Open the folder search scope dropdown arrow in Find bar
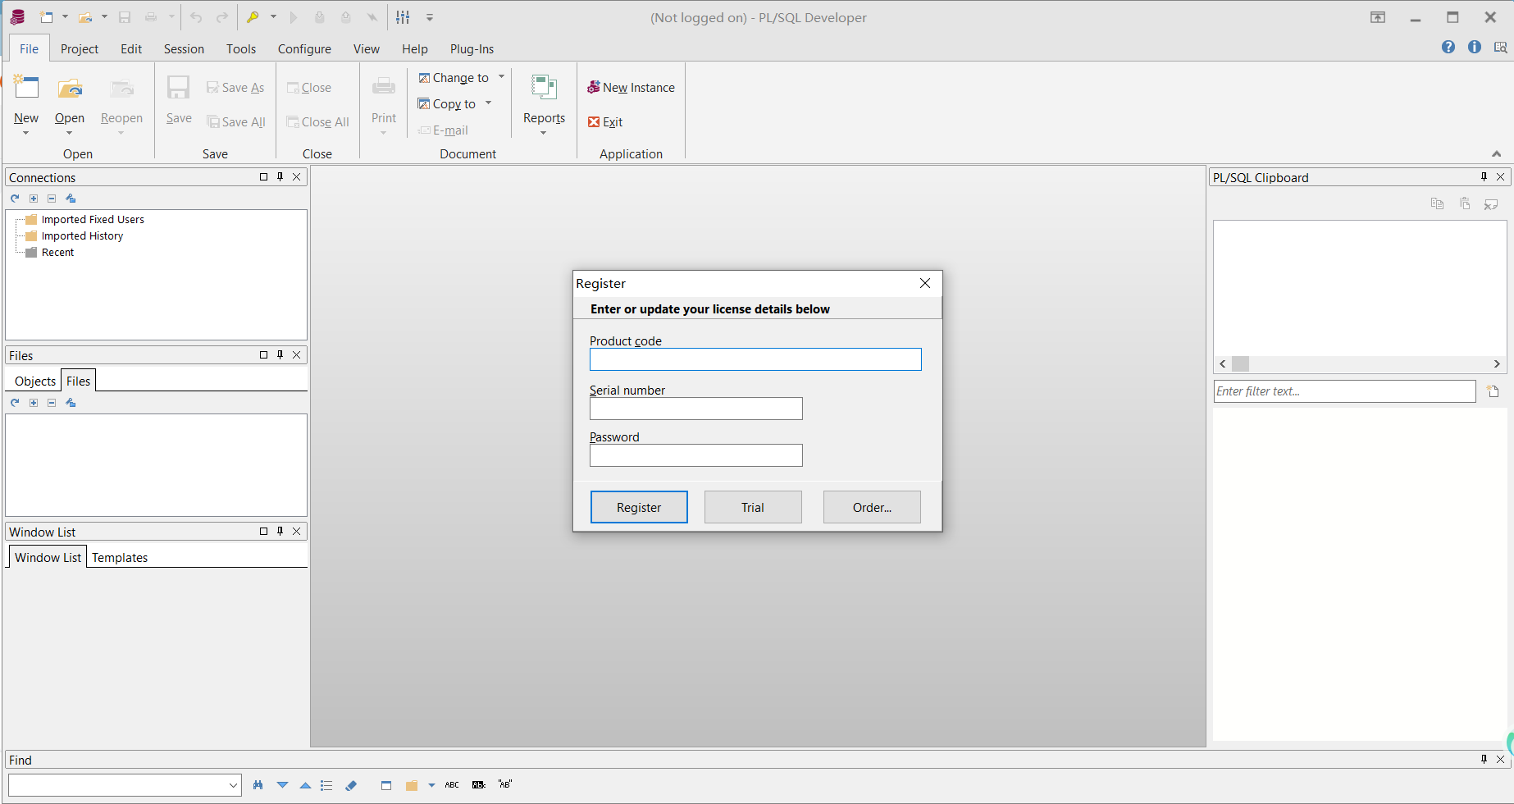1514x804 pixels. coord(431,785)
